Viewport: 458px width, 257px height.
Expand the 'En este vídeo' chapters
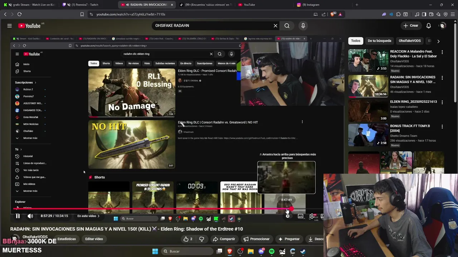[88, 216]
